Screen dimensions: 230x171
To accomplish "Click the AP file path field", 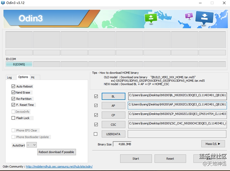I will pyautogui.click(x=177, y=105).
